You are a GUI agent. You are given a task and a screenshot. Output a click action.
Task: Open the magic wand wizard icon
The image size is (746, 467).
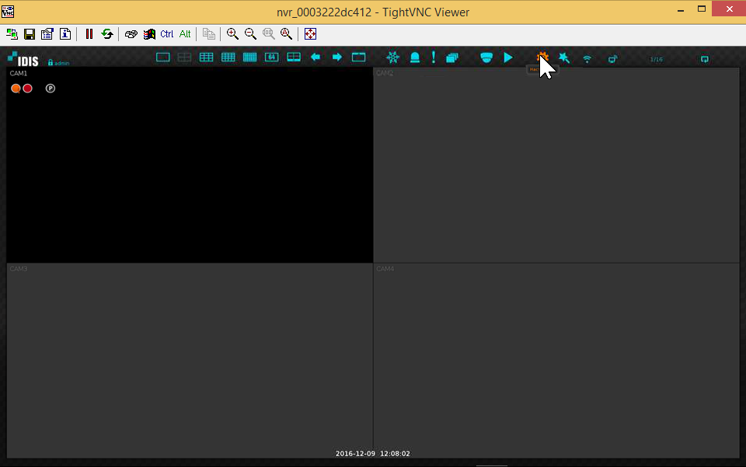[564, 58]
